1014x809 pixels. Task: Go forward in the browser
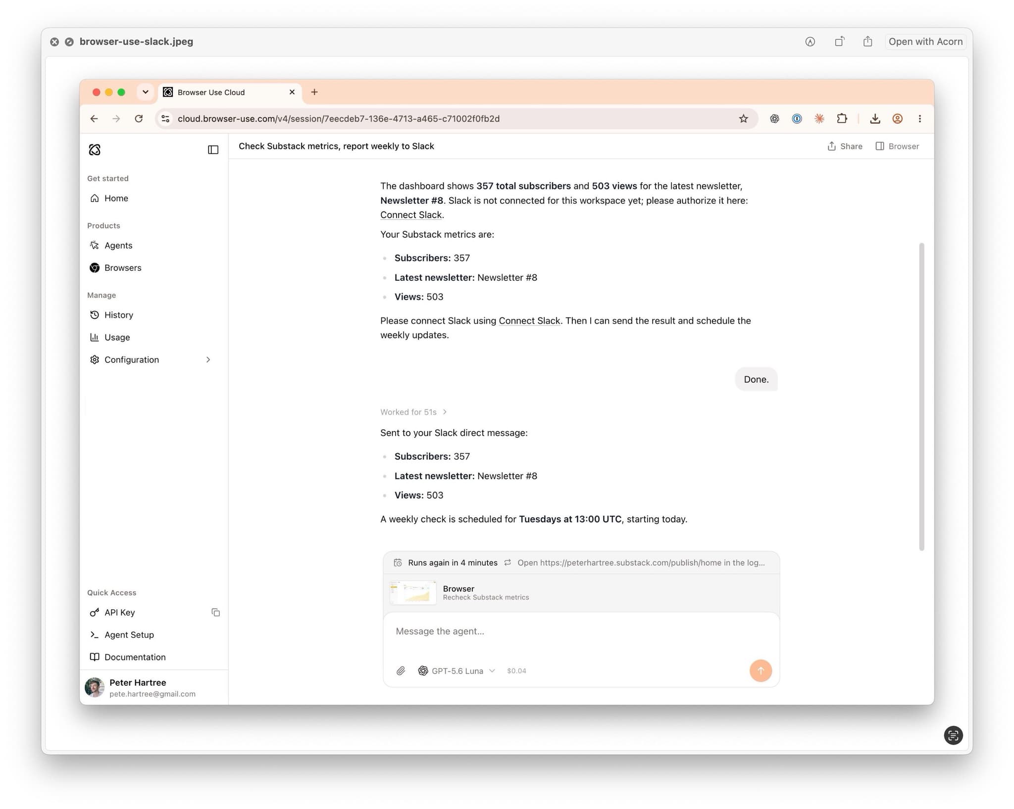116,118
